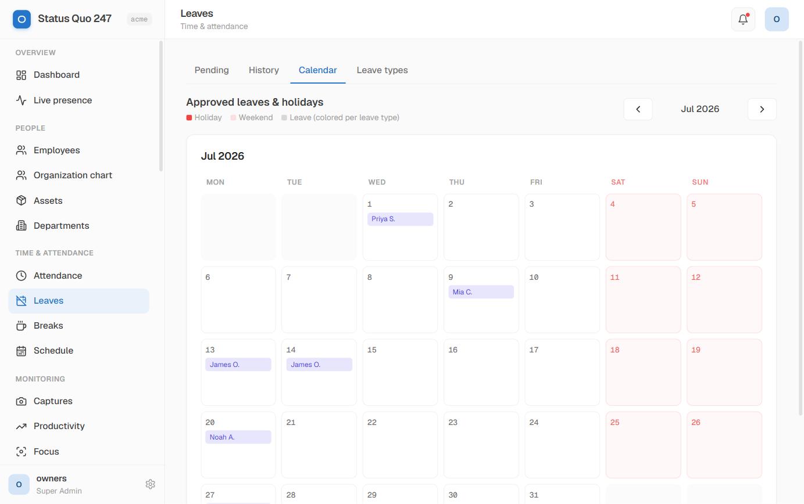This screenshot has height=504, width=804.
Task: Click the Attendance clock icon
Action: tap(22, 276)
